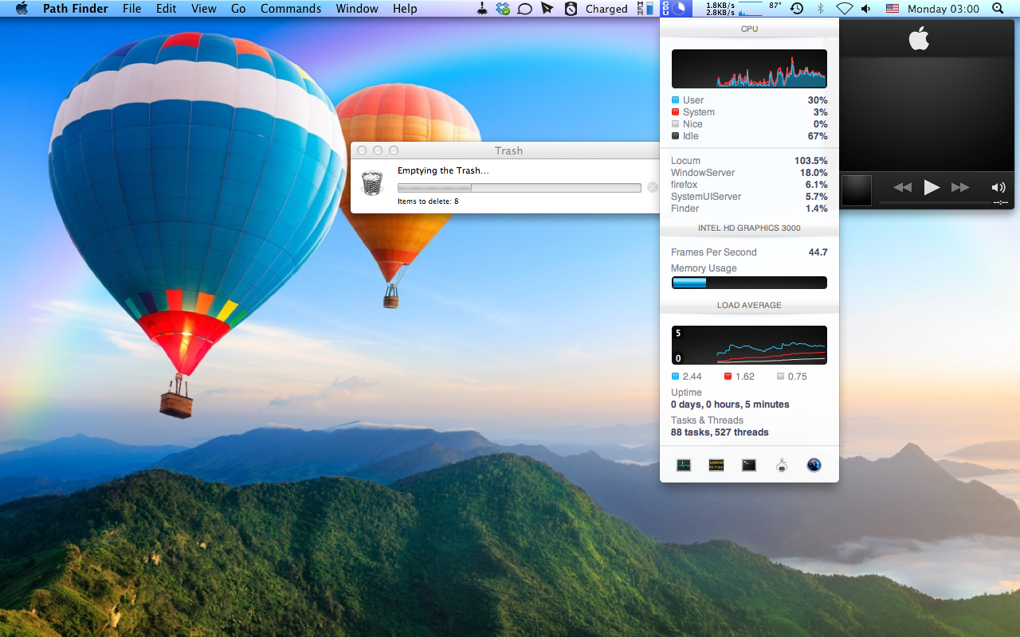The image size is (1020, 637).
Task: Select the Locum 103.5% process row
Action: [x=749, y=161]
